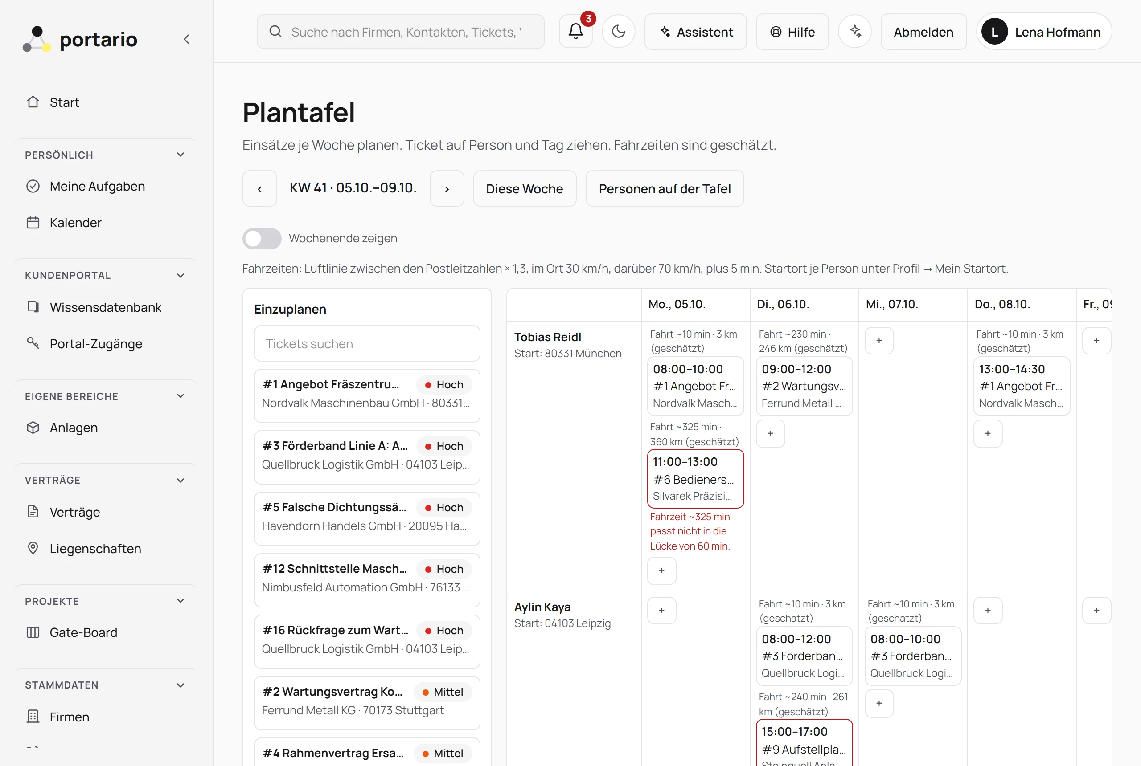The width and height of the screenshot is (1141, 766).
Task: Open Personen auf der Tafel
Action: 665,188
